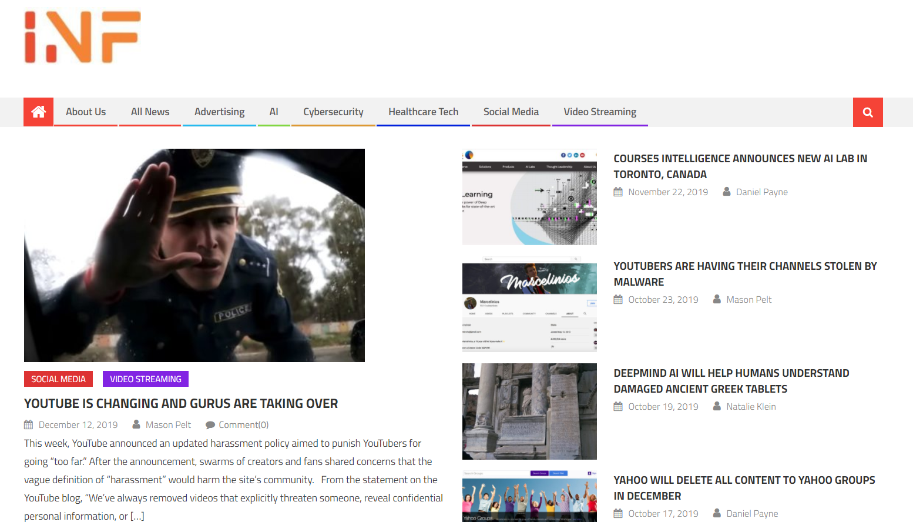The image size is (913, 522).
Task: Click the red home icon
Action: click(x=38, y=112)
